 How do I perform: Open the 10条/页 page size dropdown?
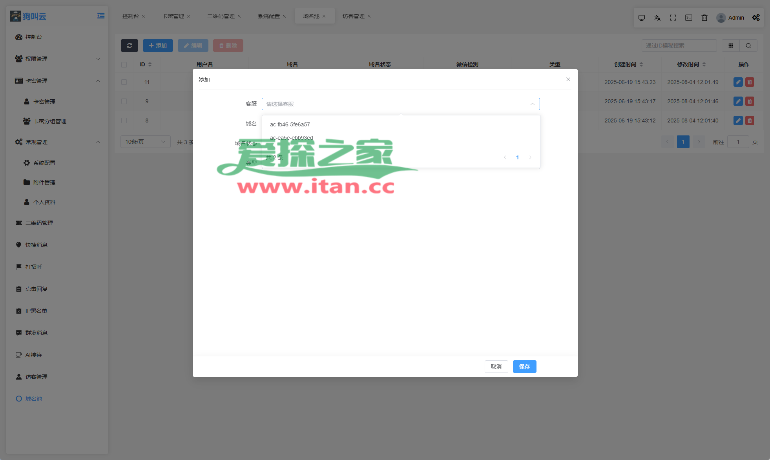146,142
